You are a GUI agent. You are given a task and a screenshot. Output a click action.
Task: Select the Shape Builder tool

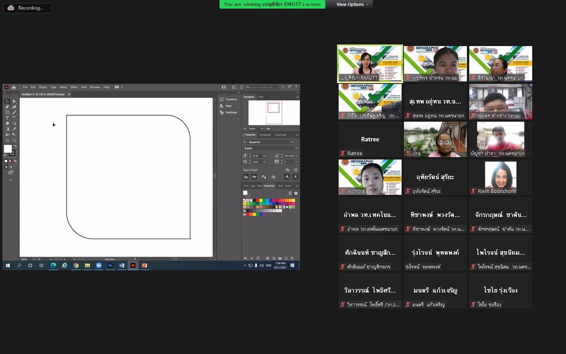14,123
